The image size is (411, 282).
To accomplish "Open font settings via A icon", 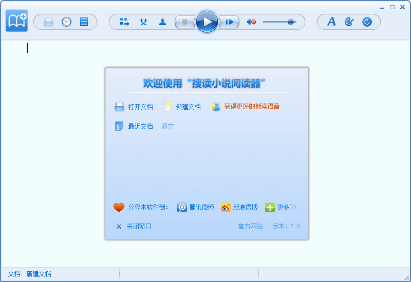I will [331, 22].
